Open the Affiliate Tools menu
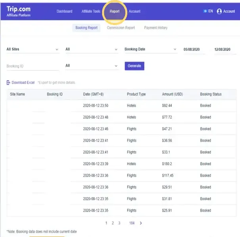This screenshot has width=240, height=237. coord(91,12)
